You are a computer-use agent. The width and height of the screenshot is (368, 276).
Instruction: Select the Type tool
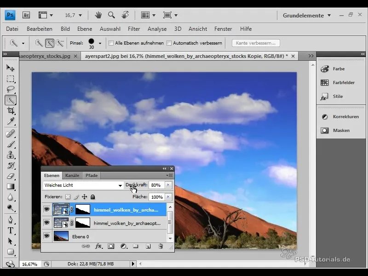click(10, 230)
